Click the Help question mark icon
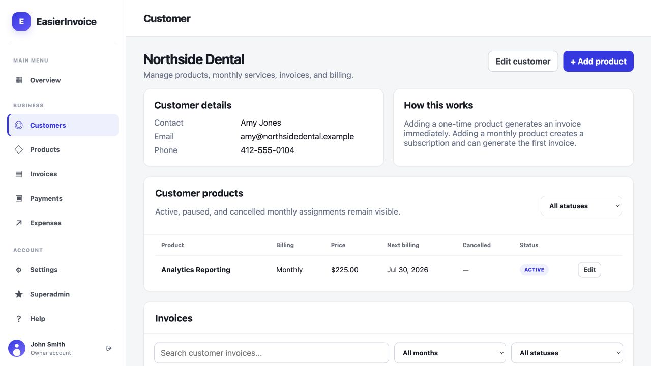 (x=19, y=319)
